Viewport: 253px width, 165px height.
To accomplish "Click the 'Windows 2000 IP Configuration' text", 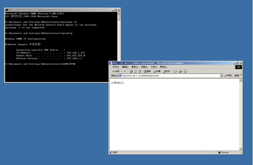I will tap(25, 39).
